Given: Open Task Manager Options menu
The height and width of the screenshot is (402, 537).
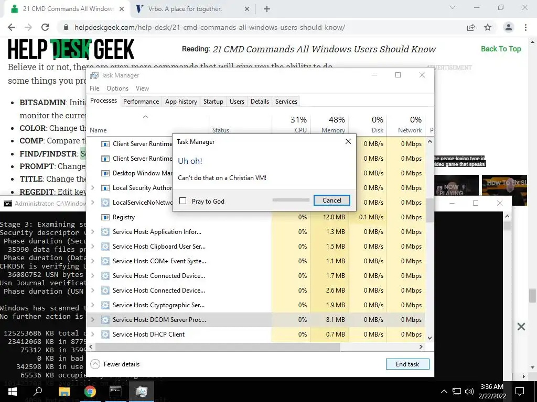Looking at the screenshot, I should point(117,88).
